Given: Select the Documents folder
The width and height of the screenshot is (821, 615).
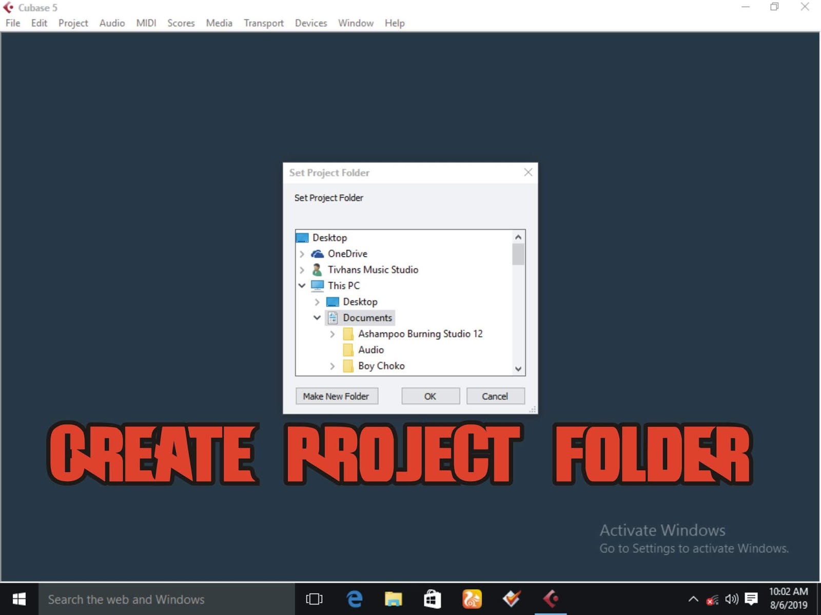Looking at the screenshot, I should [x=367, y=318].
